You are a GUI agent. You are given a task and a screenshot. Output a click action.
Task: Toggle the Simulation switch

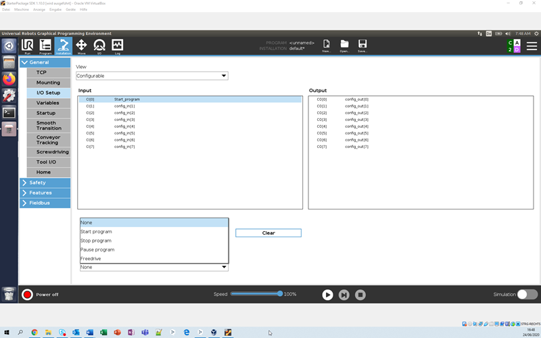(x=527, y=295)
